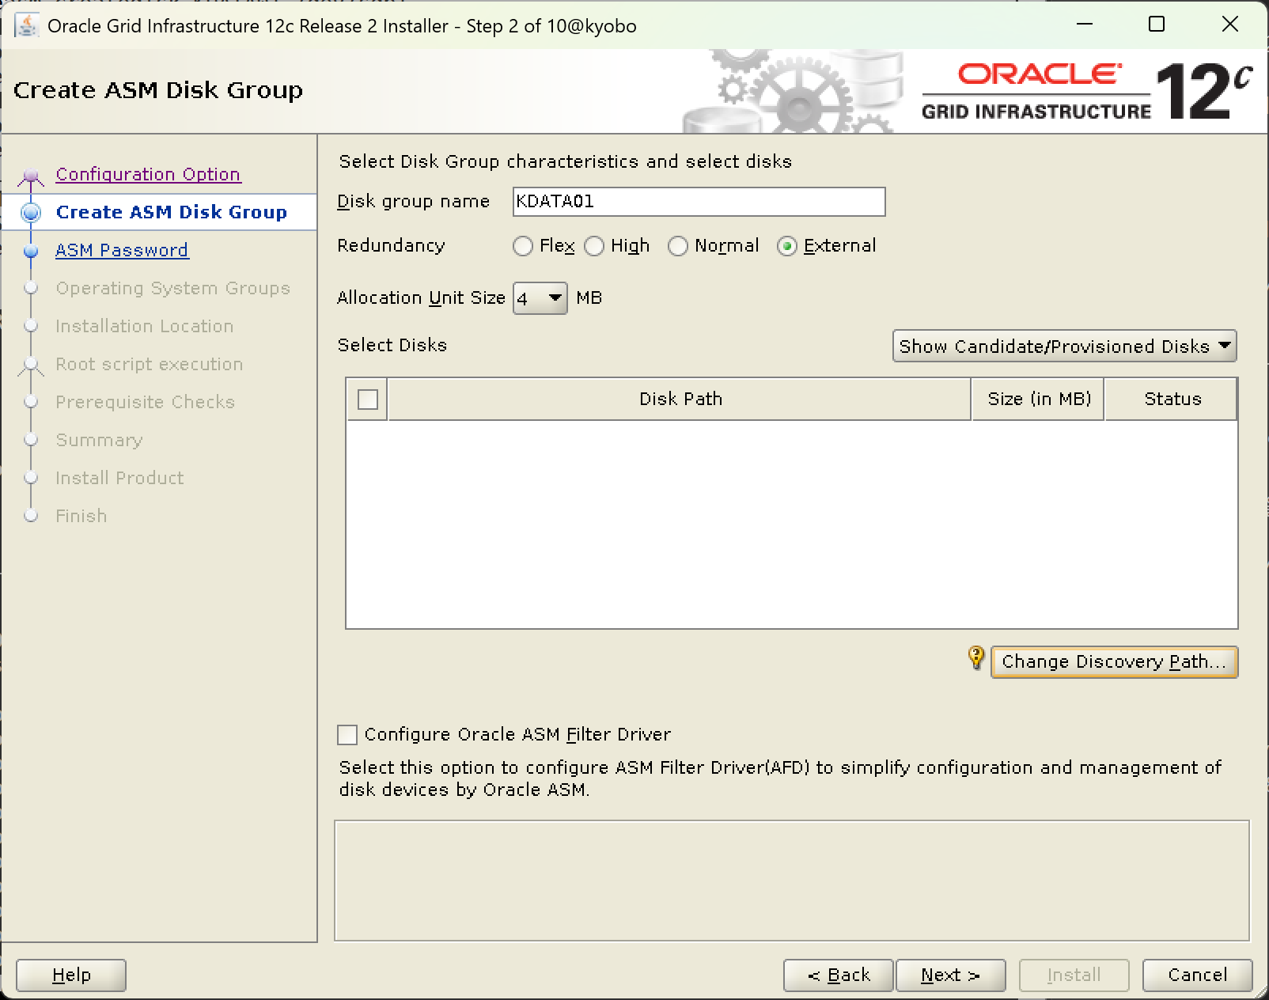This screenshot has width=1269, height=1000.
Task: Click the empty message box at the bottom
Action: point(792,881)
